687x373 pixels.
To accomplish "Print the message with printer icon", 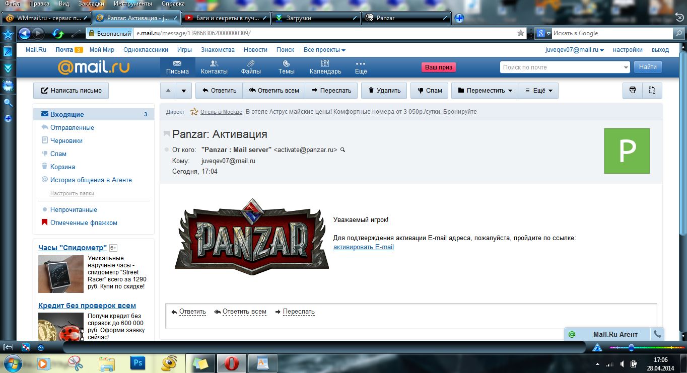I will click(x=633, y=91).
